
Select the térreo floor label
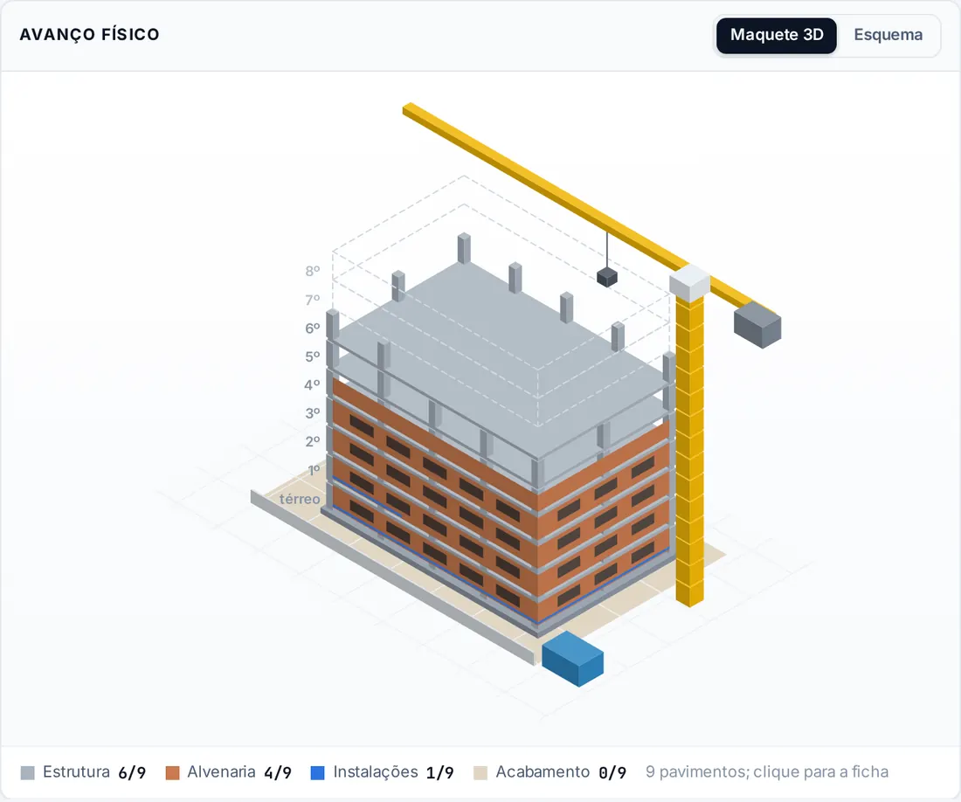point(300,500)
